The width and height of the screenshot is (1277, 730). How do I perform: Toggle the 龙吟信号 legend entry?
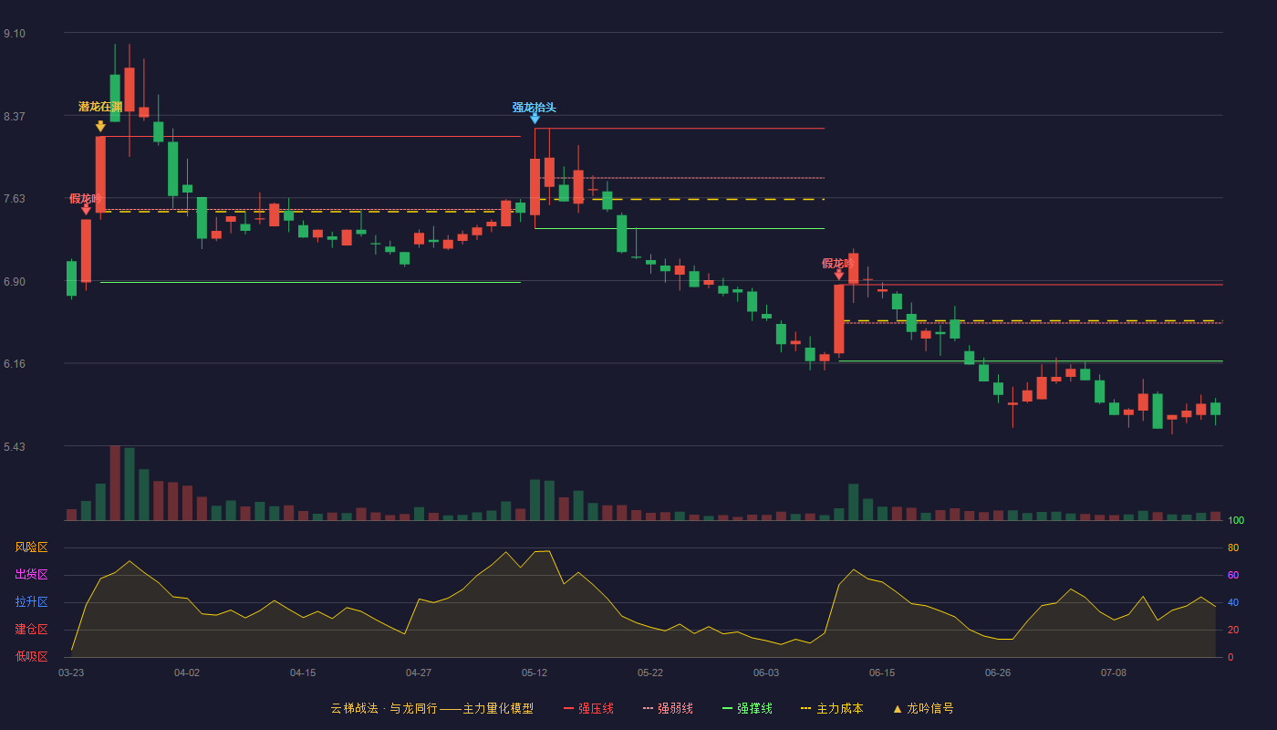pyautogui.click(x=922, y=708)
